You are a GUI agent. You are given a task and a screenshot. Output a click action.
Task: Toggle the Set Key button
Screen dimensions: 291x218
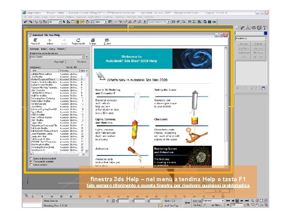[197, 205]
